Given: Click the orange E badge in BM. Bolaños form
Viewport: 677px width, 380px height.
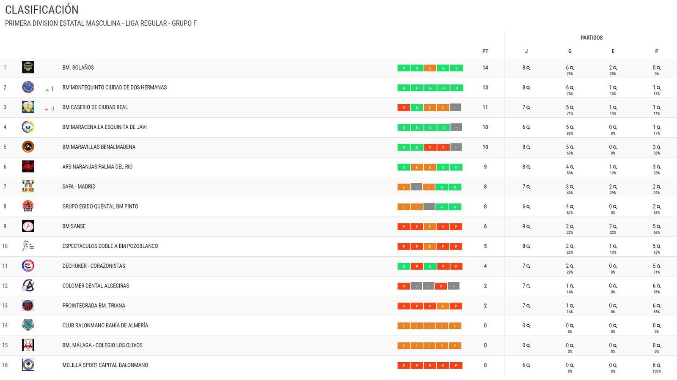Looking at the screenshot, I should coord(430,68).
